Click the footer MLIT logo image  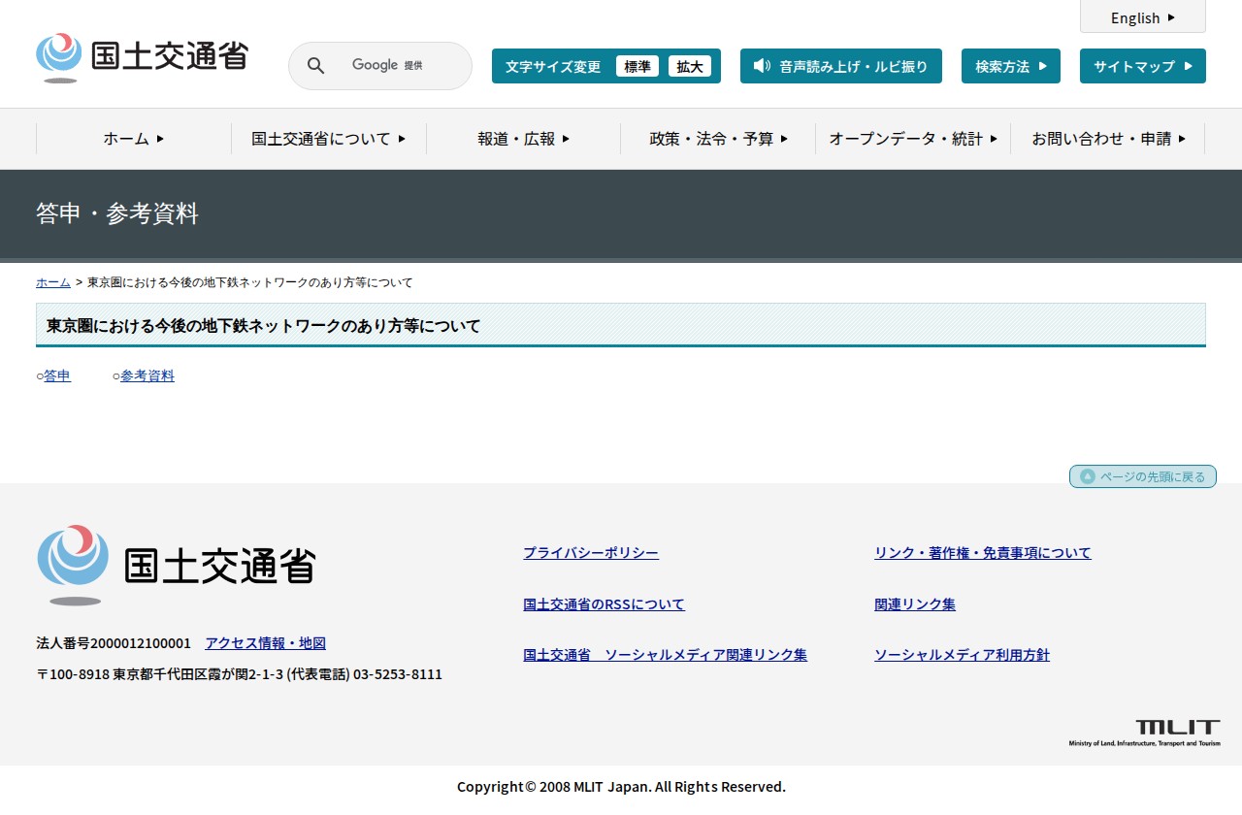point(176,565)
